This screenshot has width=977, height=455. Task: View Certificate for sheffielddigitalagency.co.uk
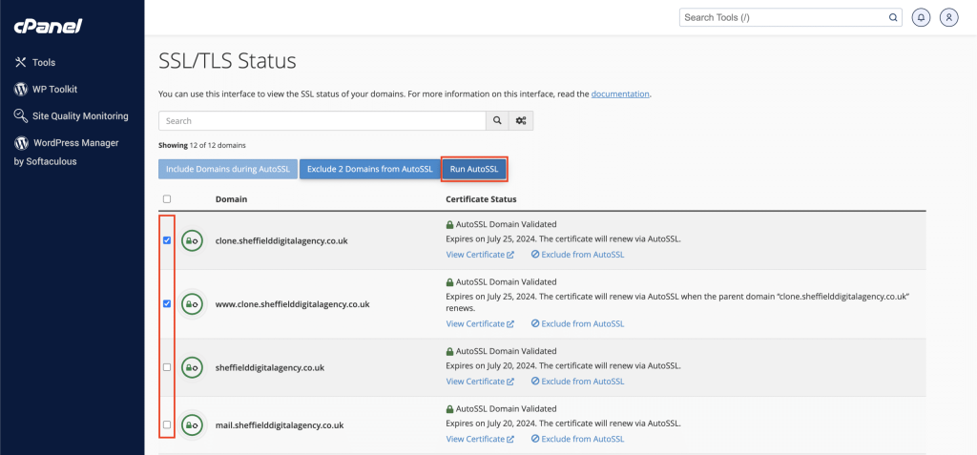point(480,382)
